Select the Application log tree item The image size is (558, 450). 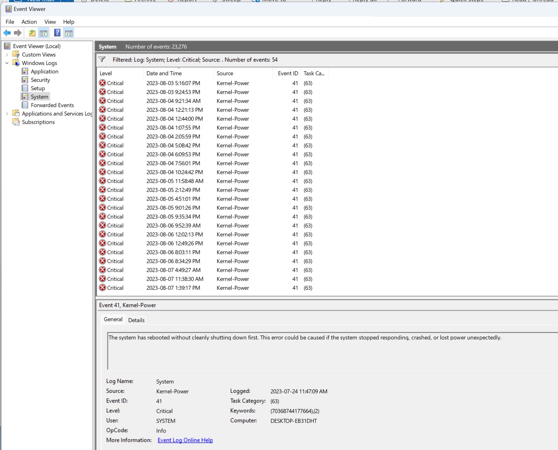point(44,71)
